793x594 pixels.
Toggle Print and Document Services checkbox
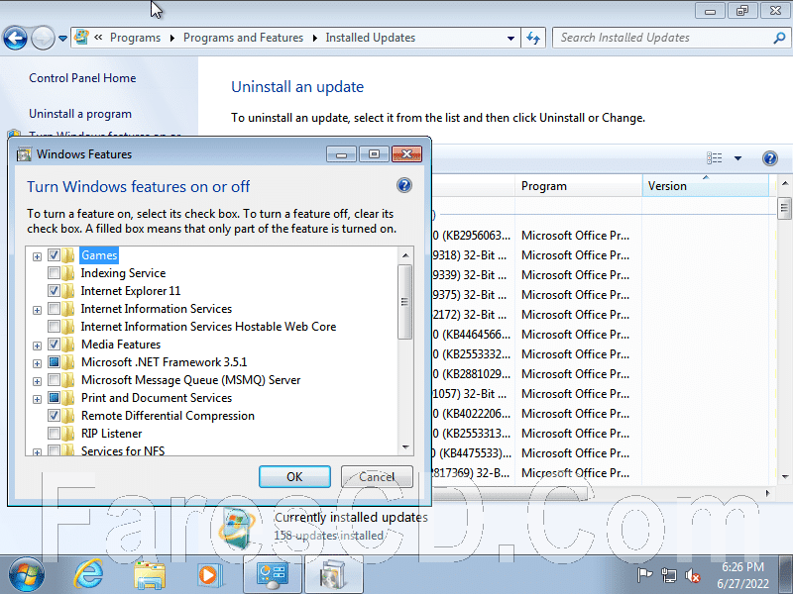54,398
